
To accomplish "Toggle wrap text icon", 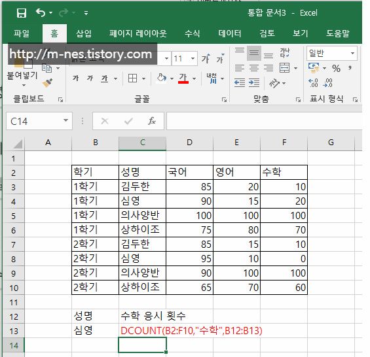I will [285, 53].
